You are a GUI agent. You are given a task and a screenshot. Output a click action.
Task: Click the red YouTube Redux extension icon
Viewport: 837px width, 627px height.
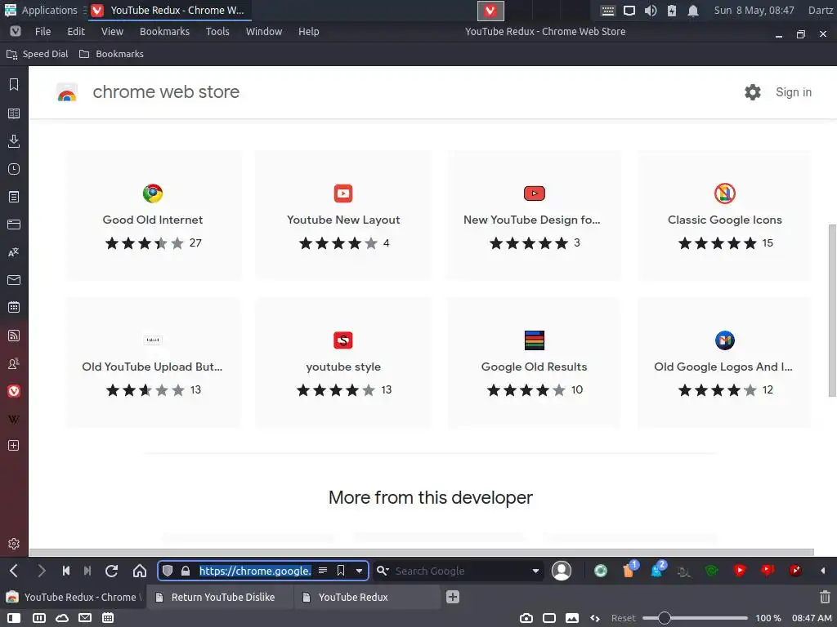coord(739,571)
